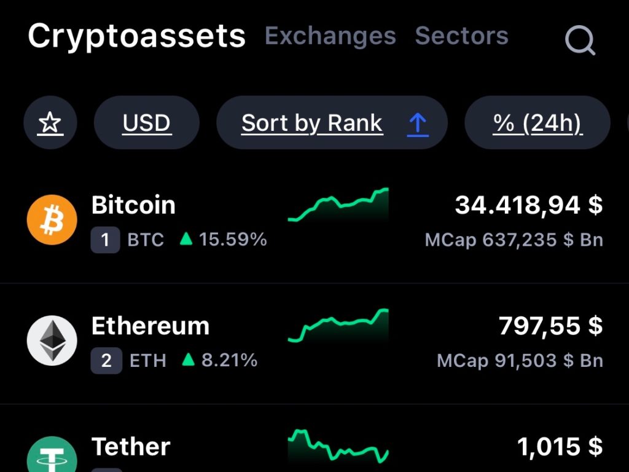
Task: Select the Cryptoassets tab
Action: 136,36
